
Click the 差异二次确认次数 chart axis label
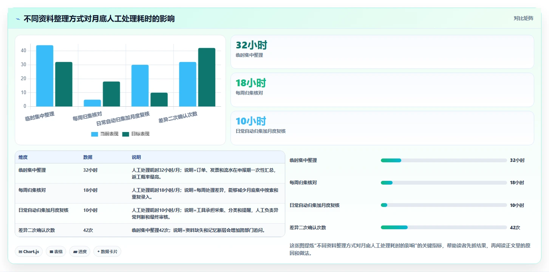click(x=178, y=117)
